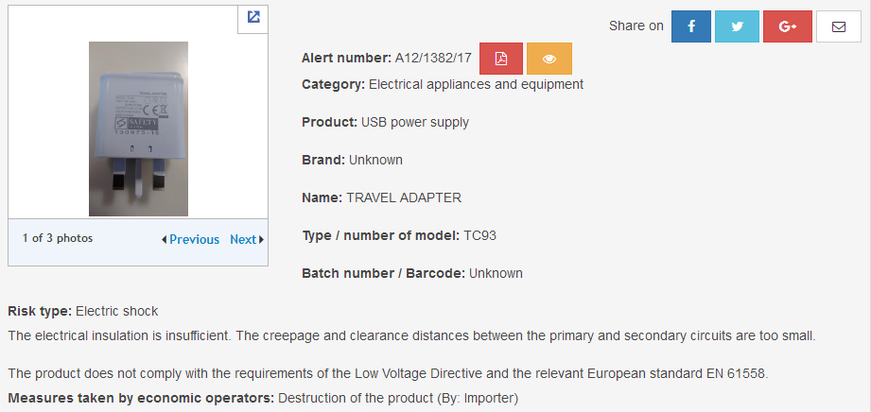Share alert on Google Plus

pyautogui.click(x=788, y=26)
